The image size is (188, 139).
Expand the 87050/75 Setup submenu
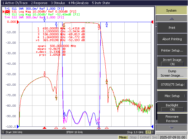(172, 85)
